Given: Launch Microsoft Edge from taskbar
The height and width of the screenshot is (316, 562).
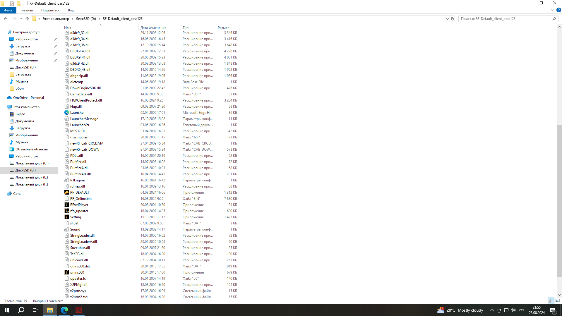Looking at the screenshot, I should click(x=64, y=310).
